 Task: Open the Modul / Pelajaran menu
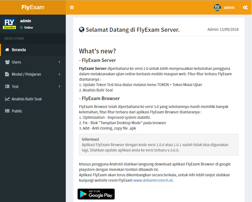33,74
